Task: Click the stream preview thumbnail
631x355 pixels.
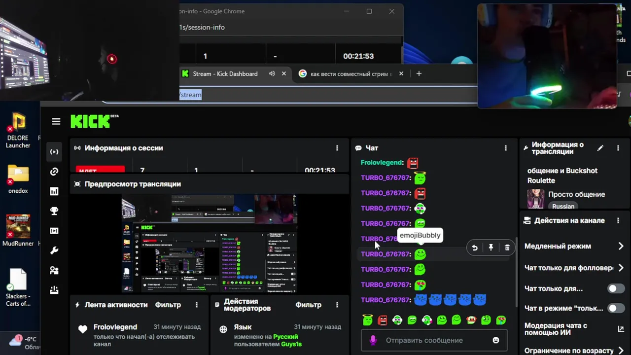Action: tap(210, 244)
